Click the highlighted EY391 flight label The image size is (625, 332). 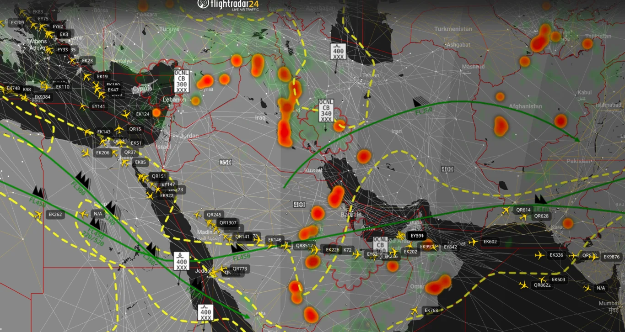click(x=417, y=236)
